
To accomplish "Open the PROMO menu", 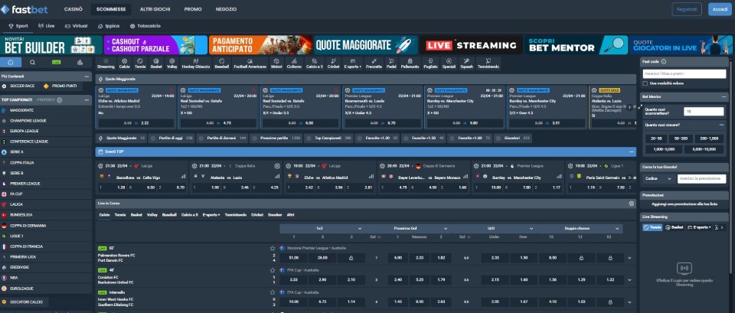I will pos(193,9).
